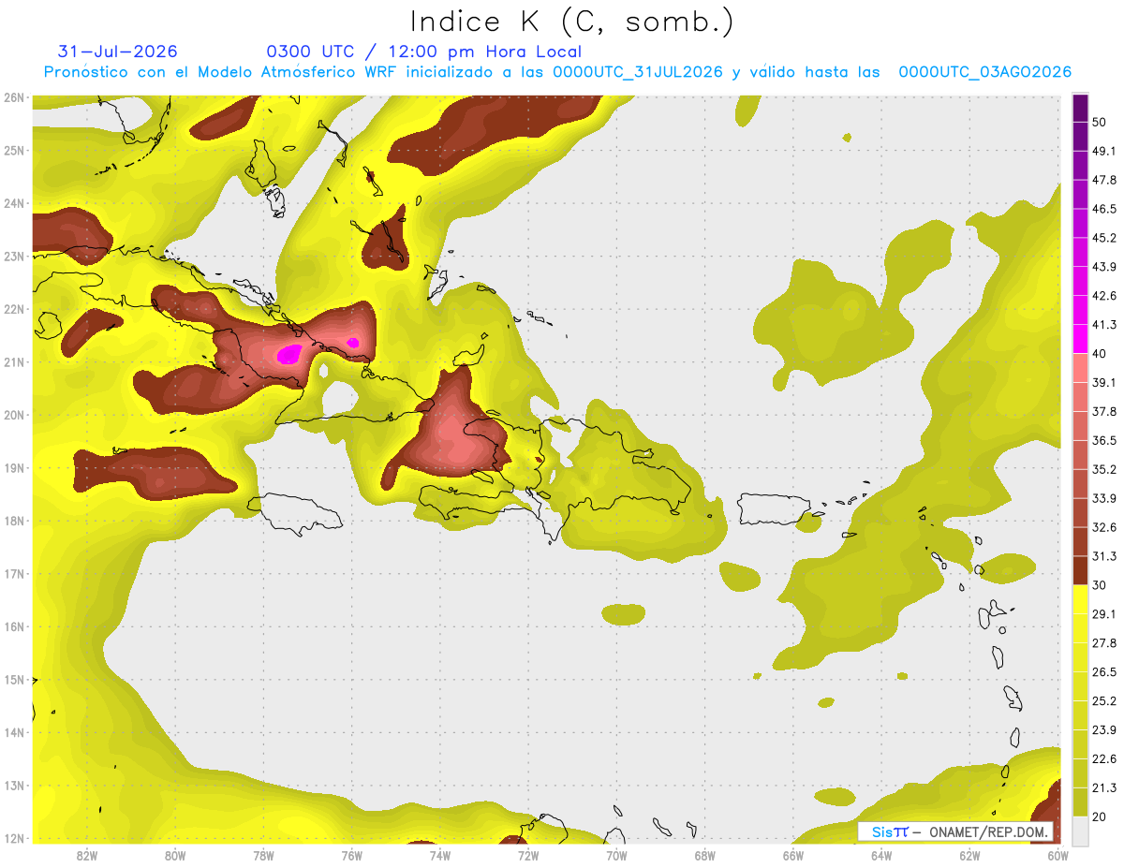This screenshot has height=868, width=1124.
Task: Click the colorbar label "43.9"
Action: pyautogui.click(x=1103, y=267)
